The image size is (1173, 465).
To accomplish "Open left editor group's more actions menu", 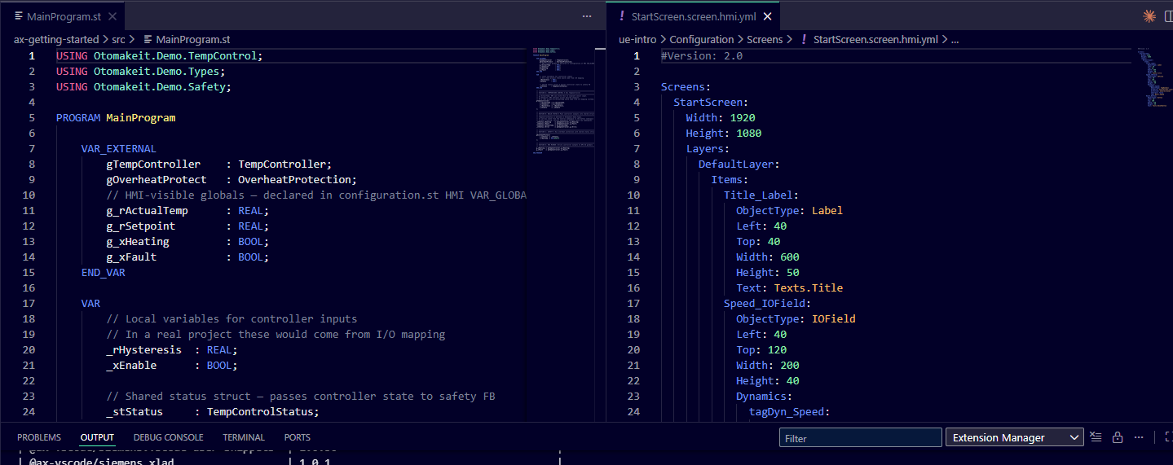I will [587, 16].
